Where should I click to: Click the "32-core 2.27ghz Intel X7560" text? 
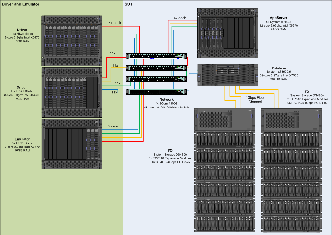[x=279, y=75]
